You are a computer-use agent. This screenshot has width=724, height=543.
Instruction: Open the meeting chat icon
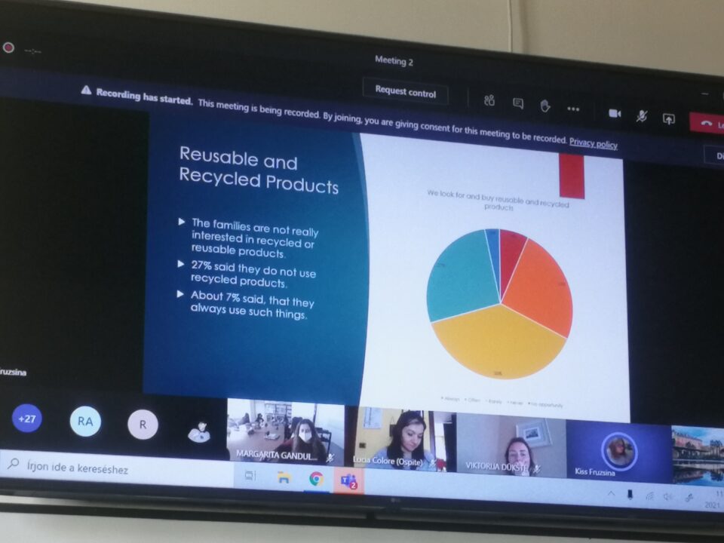coord(517,103)
